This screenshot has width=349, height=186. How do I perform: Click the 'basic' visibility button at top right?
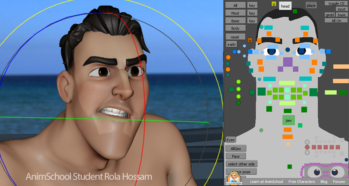pos(342,15)
